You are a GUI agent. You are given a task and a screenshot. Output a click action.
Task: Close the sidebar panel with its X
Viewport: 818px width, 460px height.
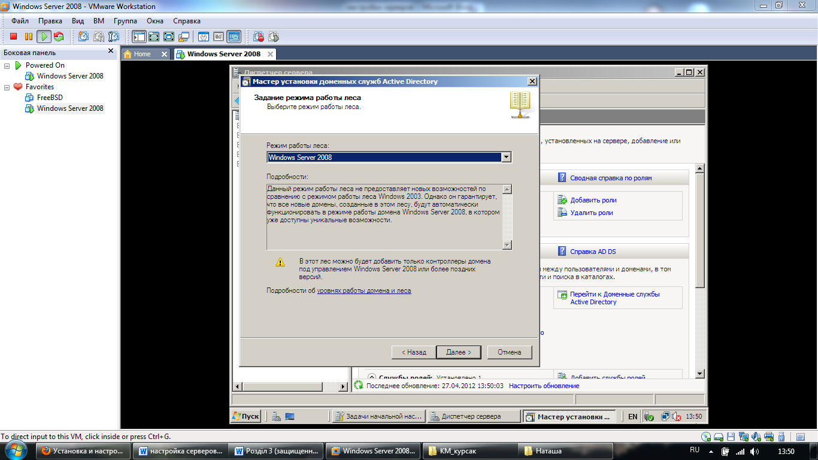tap(111, 52)
